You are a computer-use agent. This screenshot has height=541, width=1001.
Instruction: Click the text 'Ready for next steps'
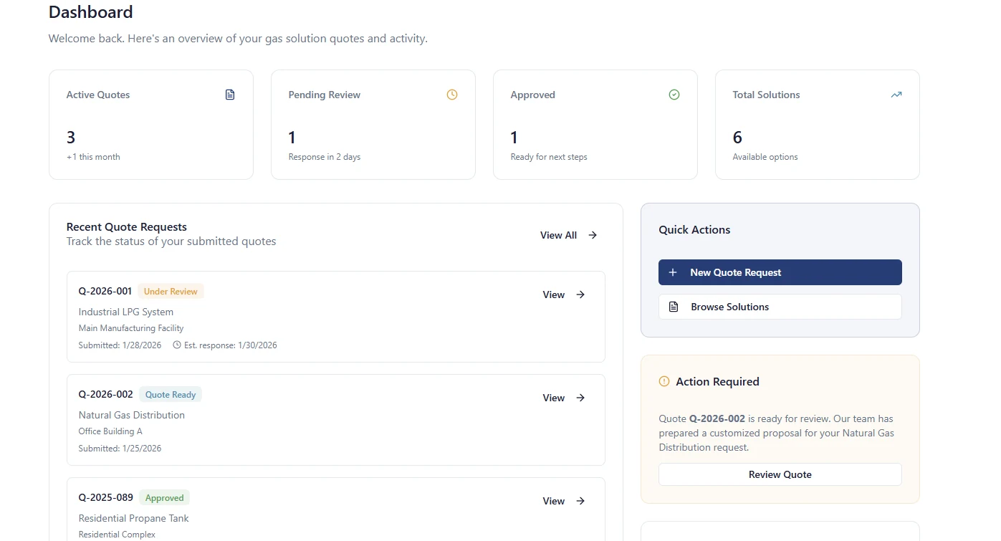coord(549,157)
